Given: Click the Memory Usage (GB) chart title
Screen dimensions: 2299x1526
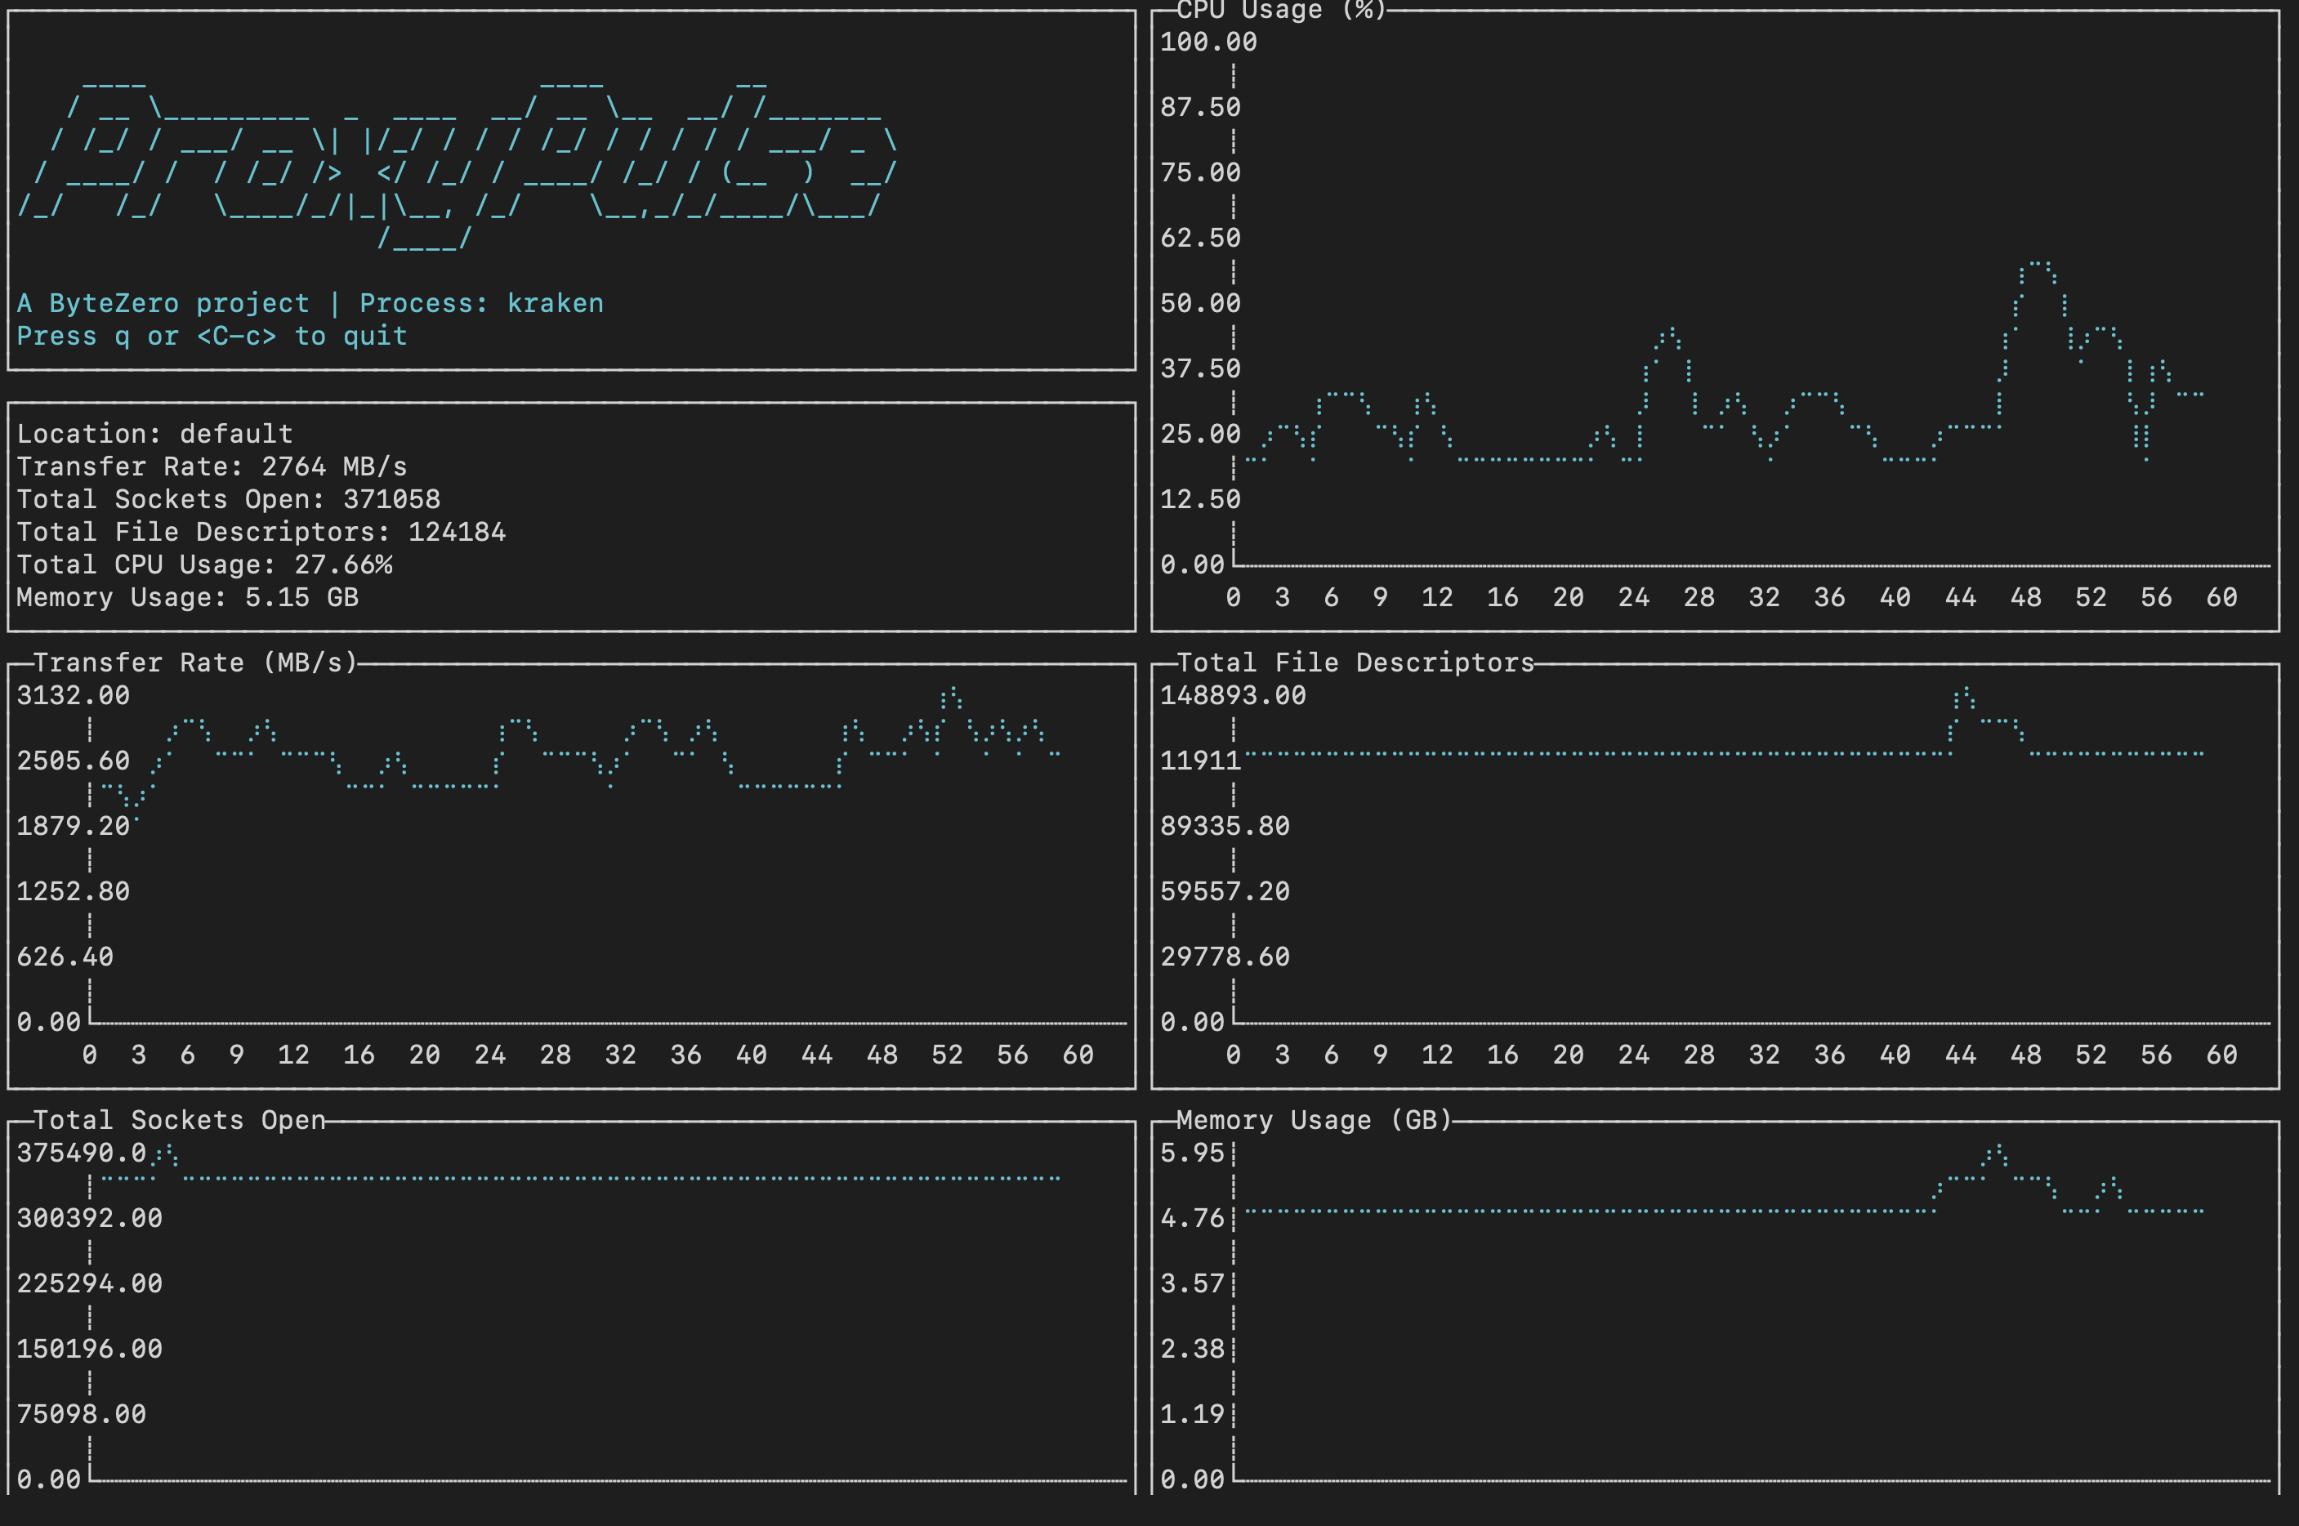Looking at the screenshot, I should tap(1314, 1120).
